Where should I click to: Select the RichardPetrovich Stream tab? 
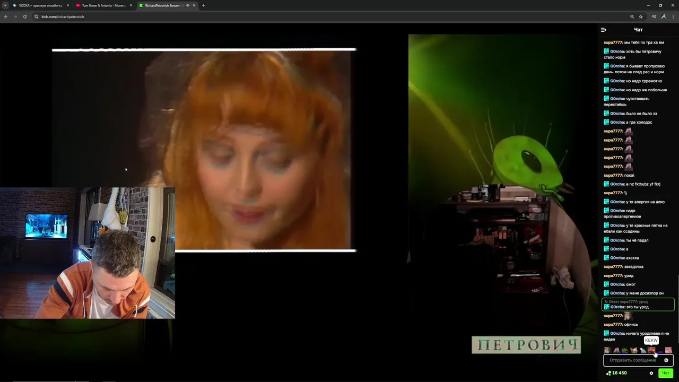tap(167, 5)
